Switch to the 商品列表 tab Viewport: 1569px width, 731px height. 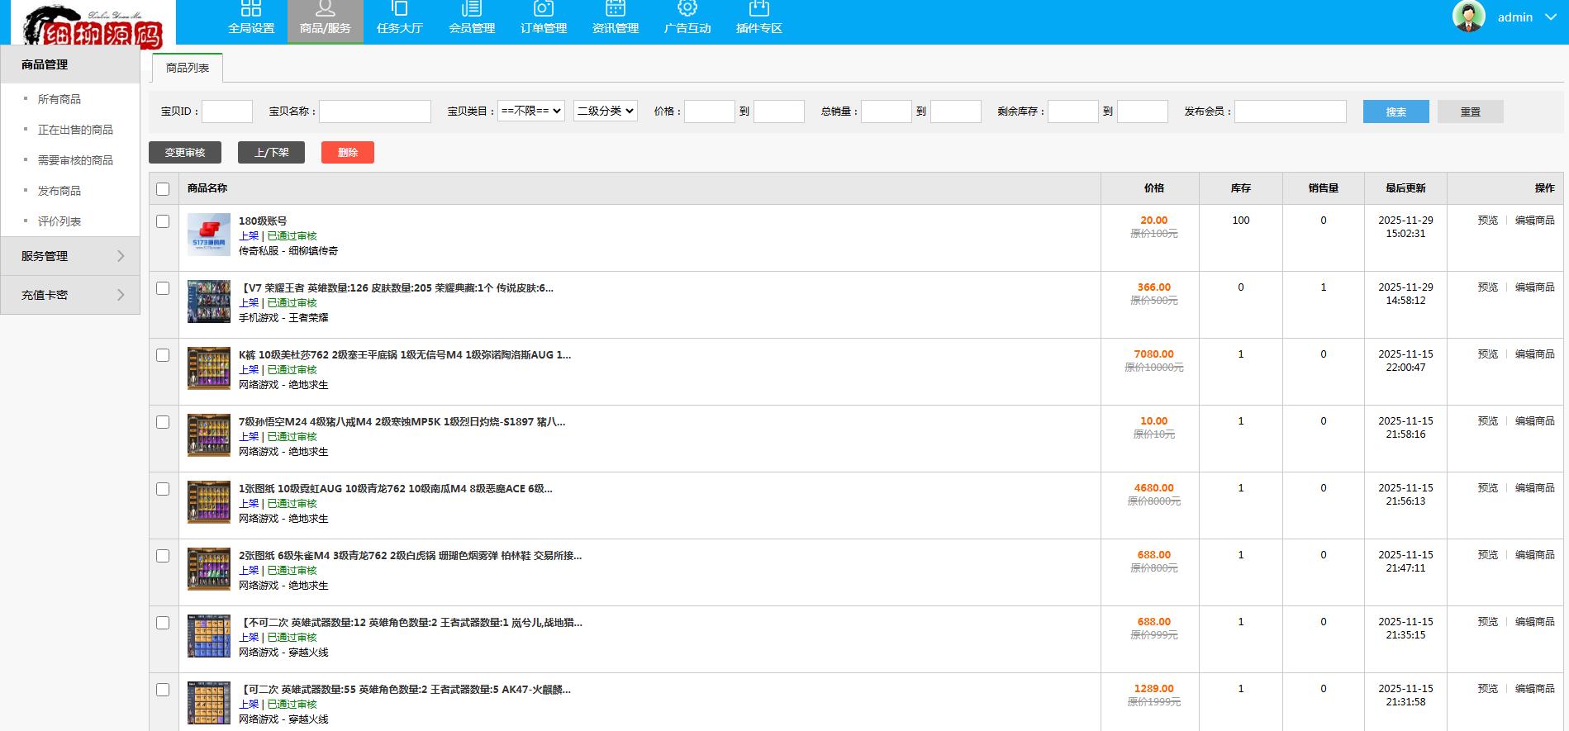pos(188,68)
